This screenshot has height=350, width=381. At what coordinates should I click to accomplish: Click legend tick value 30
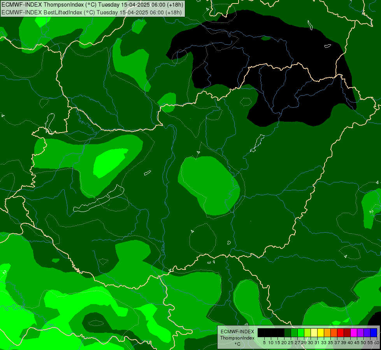point(311,343)
